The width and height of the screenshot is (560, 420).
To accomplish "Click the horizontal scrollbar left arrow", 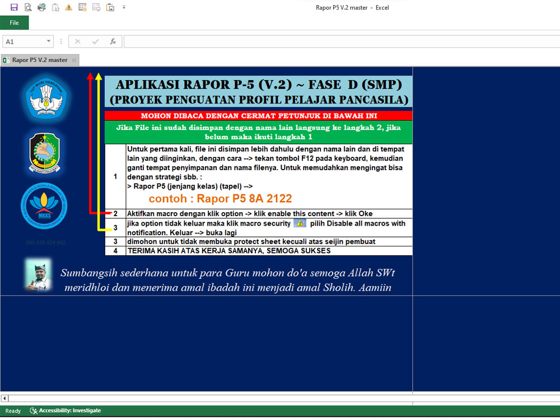I will click(x=4, y=398).
